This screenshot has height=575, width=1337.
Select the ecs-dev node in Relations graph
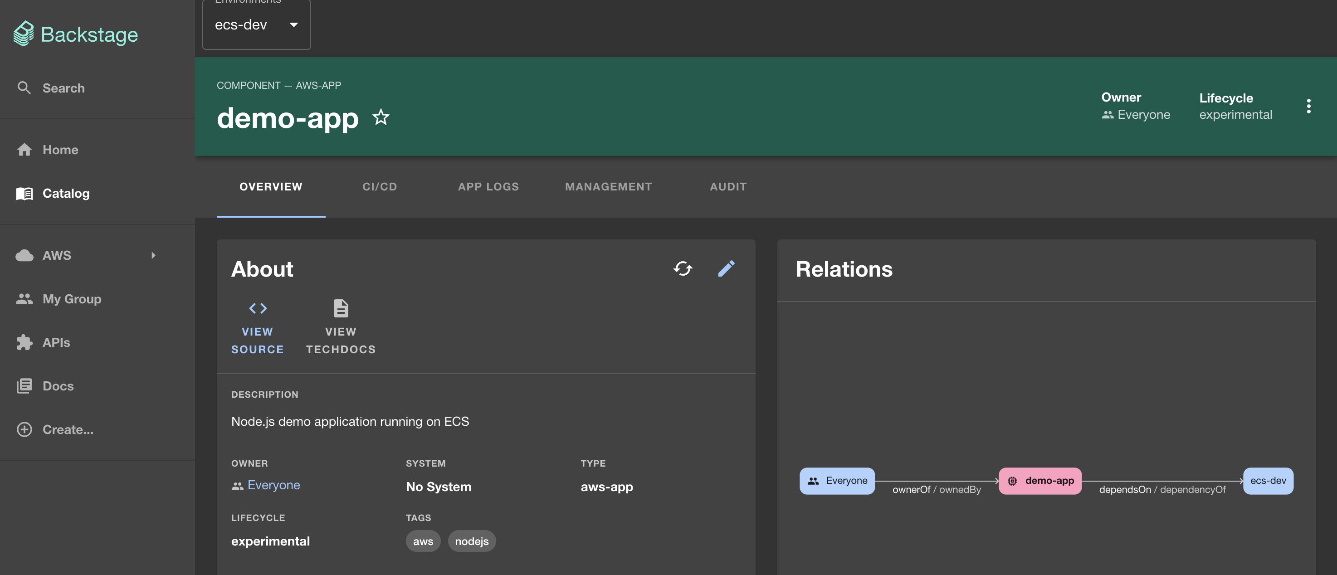tap(1268, 481)
